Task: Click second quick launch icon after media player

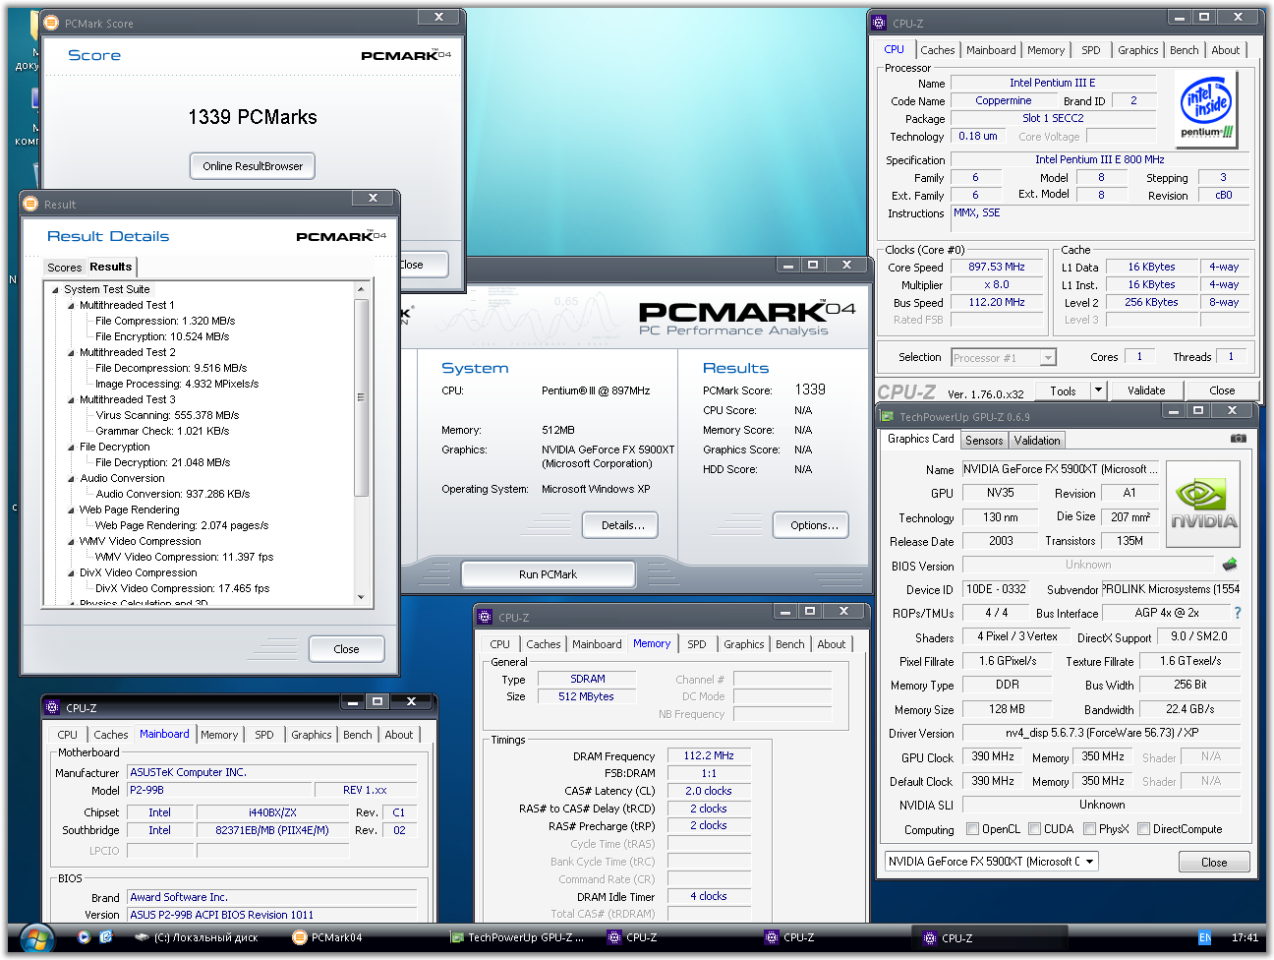Action: [x=106, y=937]
